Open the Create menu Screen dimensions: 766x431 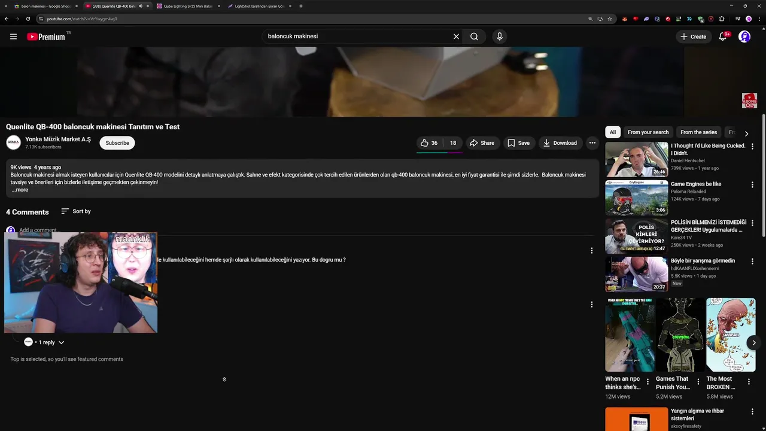(693, 37)
